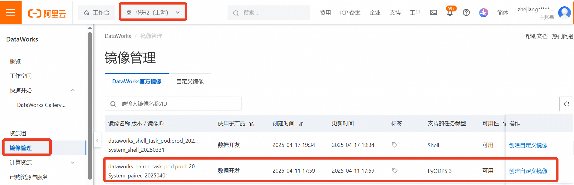Open DataWorks Gallery in the sidebar
Viewport: 574px width, 185px height.
coord(41,105)
